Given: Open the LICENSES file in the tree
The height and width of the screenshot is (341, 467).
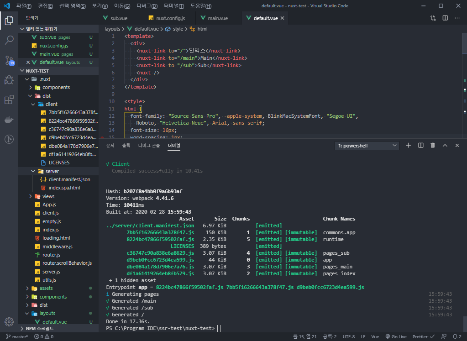Looking at the screenshot, I should [x=58, y=163].
